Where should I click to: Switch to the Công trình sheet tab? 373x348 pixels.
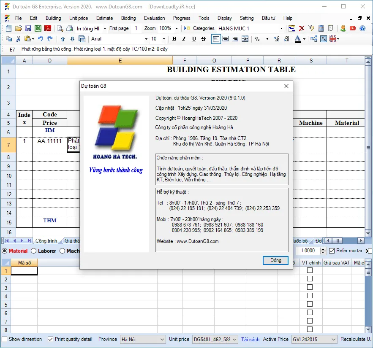tap(46, 241)
